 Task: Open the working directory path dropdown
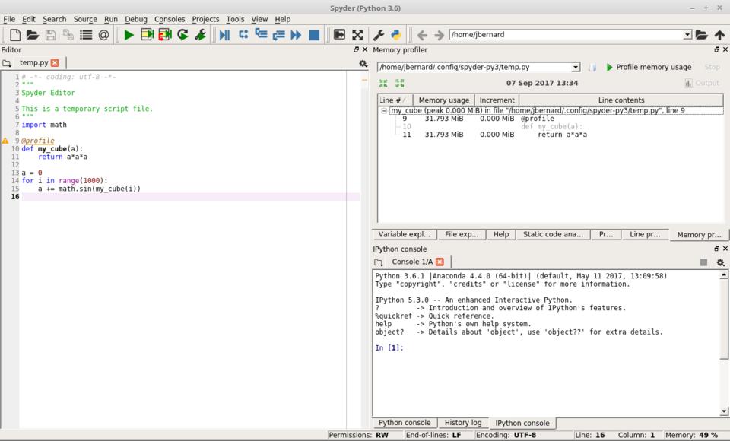[x=687, y=35]
